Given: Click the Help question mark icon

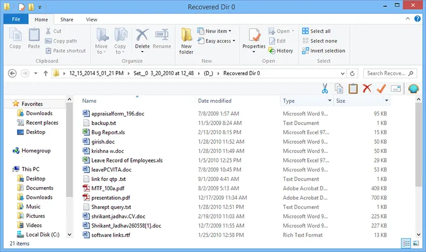Looking at the screenshot, I should pyautogui.click(x=417, y=19).
